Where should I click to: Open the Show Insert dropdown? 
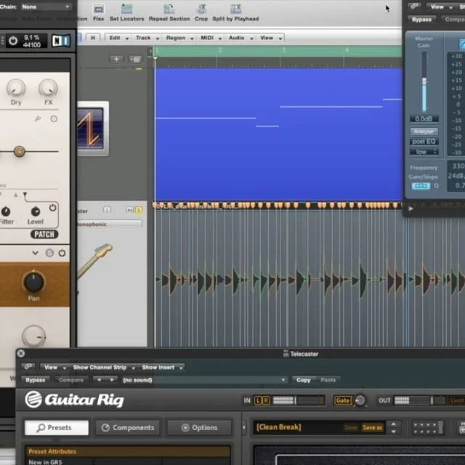point(162,368)
